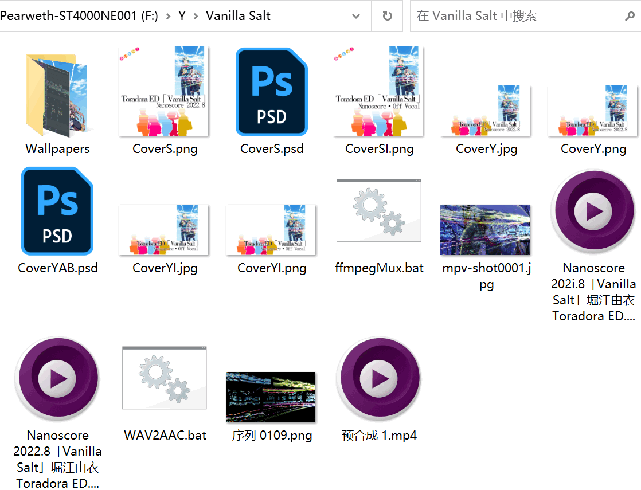This screenshot has width=641, height=490.
Task: Select the mpv-shot0001.jpg screenshot thumbnail
Action: pos(485,229)
